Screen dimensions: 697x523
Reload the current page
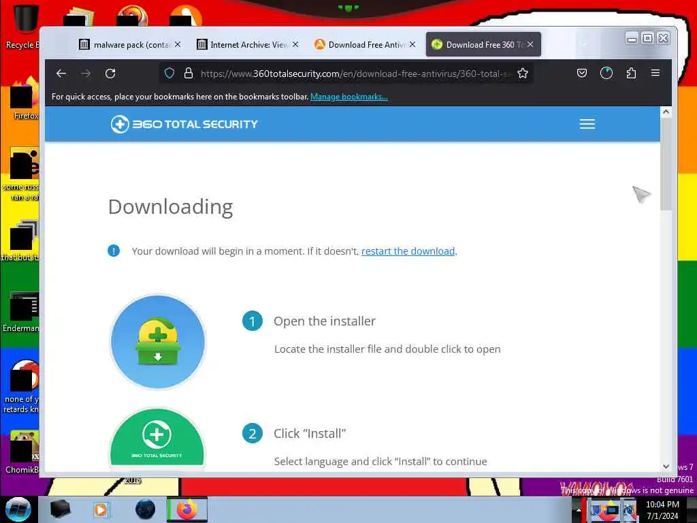(x=110, y=74)
